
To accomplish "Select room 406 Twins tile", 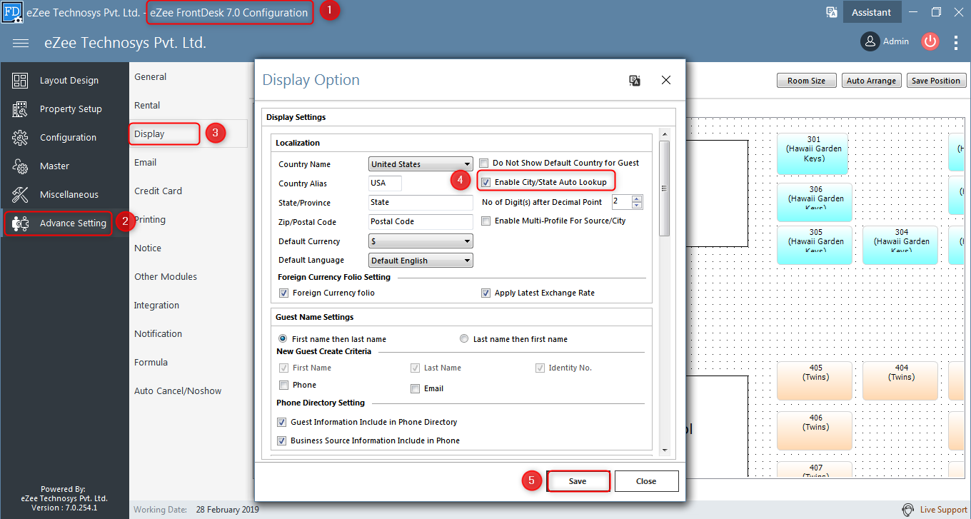I will (x=814, y=430).
